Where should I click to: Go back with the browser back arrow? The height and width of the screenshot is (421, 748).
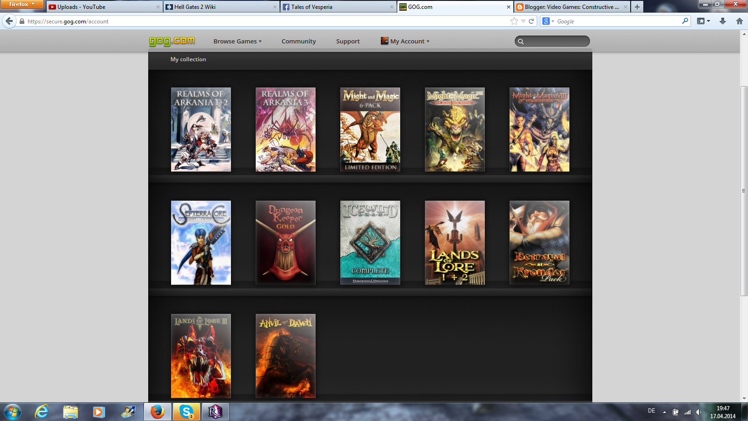(9, 21)
